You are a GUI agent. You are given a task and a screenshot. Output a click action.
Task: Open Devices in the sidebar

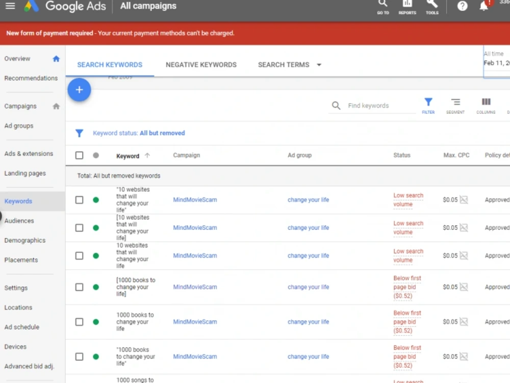[x=15, y=347]
